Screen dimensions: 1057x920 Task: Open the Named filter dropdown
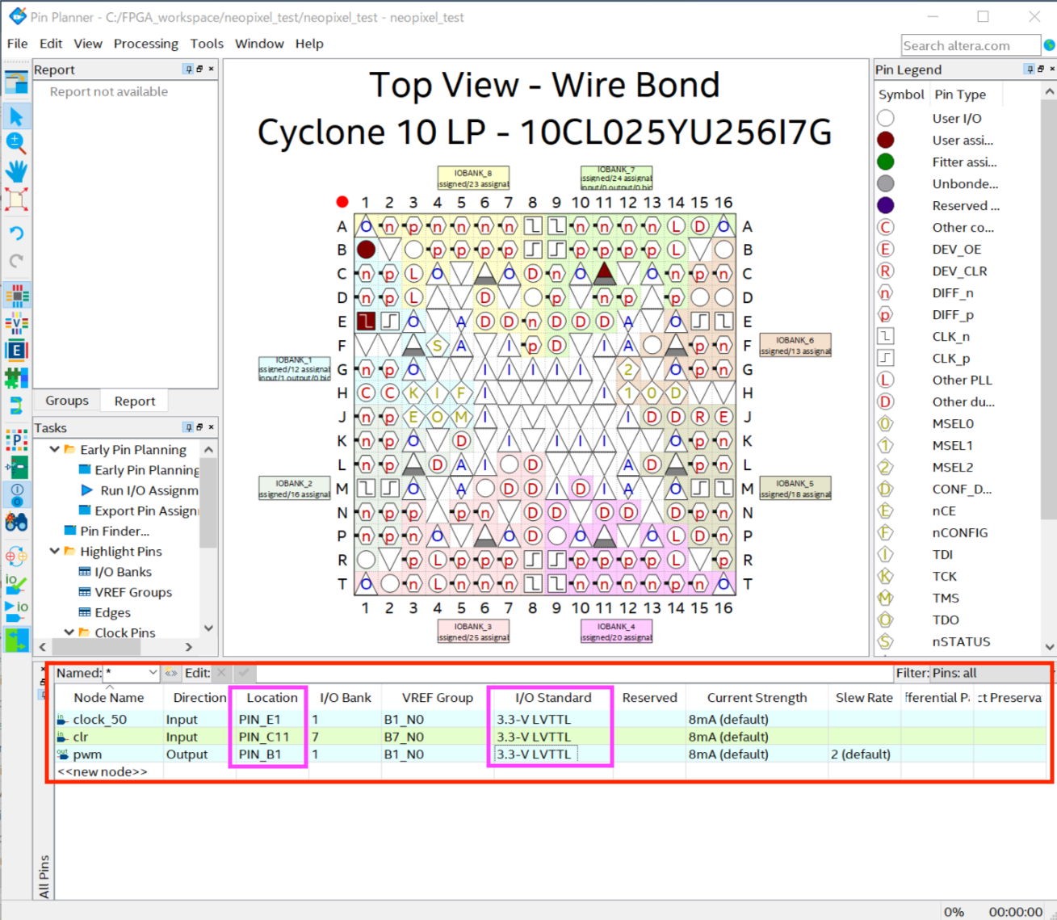pyautogui.click(x=153, y=673)
